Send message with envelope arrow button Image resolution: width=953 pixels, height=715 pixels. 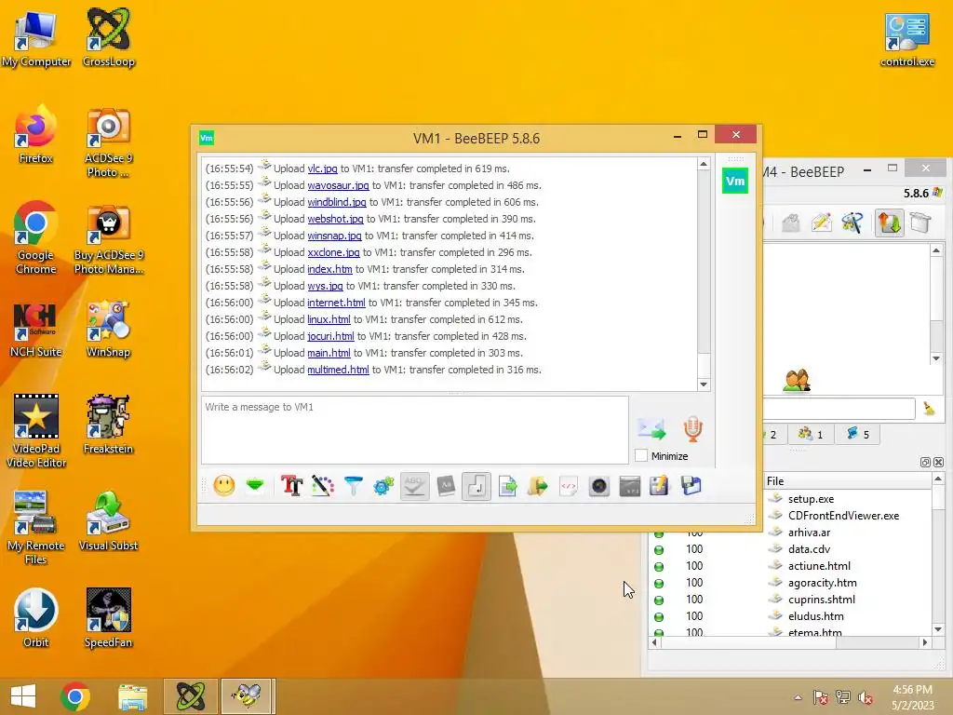pyautogui.click(x=651, y=428)
